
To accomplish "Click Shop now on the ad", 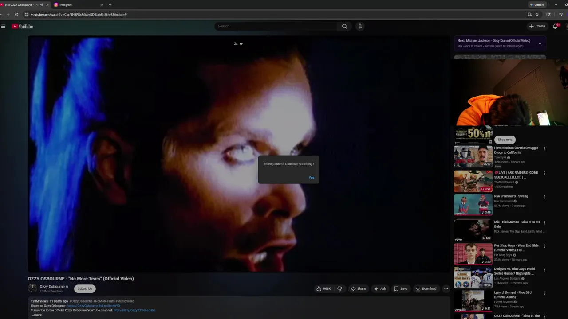I will [505, 140].
